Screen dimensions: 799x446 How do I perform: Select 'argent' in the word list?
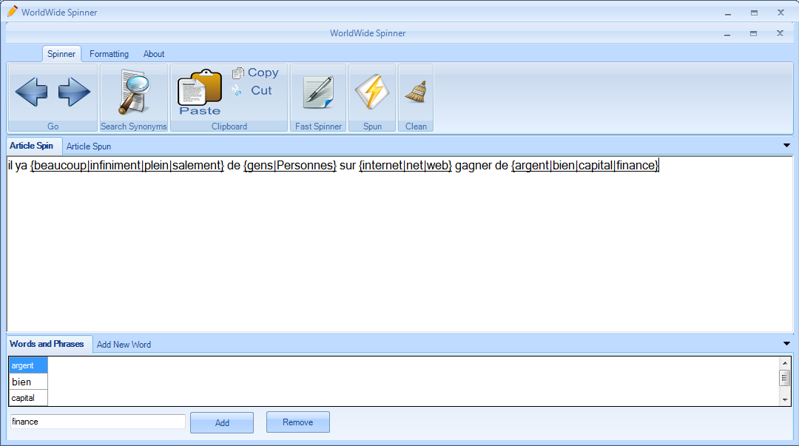(x=29, y=365)
